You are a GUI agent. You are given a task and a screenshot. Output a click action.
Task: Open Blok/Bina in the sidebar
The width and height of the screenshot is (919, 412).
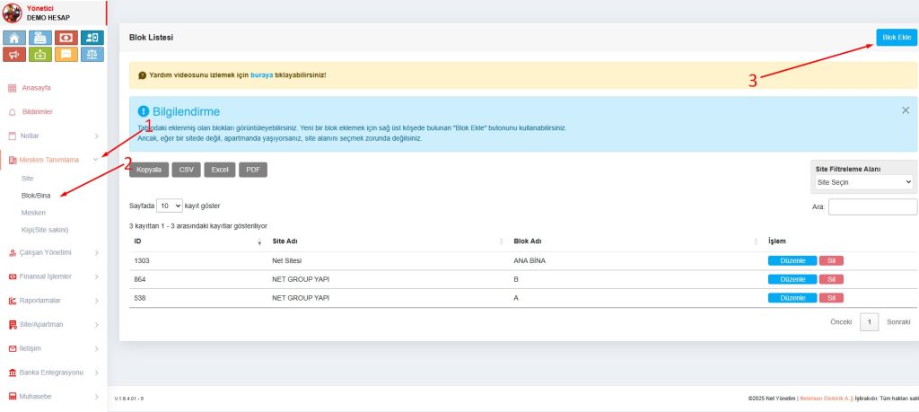coord(36,195)
